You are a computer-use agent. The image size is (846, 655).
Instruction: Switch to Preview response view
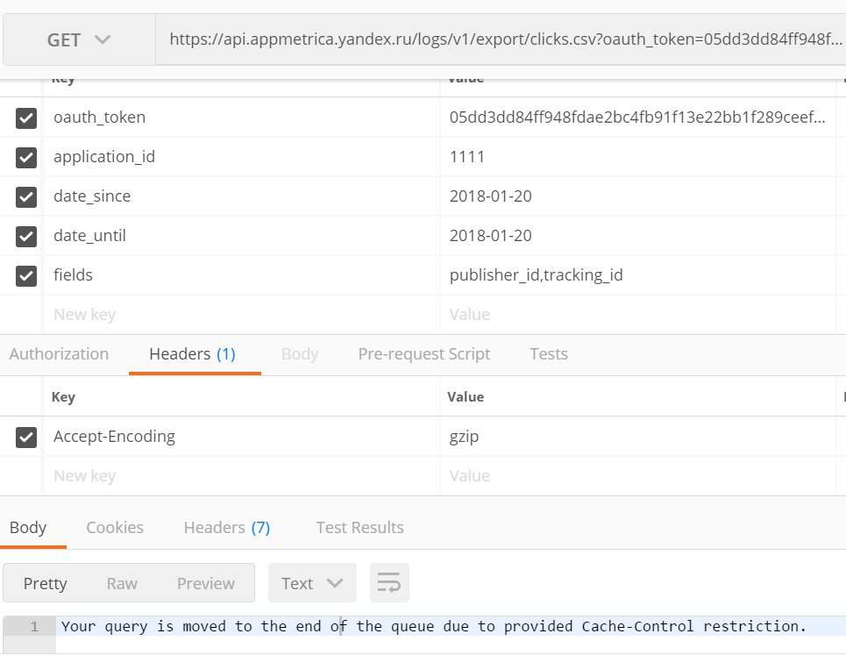tap(206, 583)
